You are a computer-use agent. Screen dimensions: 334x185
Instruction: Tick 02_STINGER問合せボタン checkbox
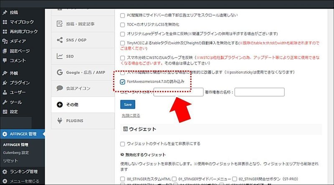(235, 179)
